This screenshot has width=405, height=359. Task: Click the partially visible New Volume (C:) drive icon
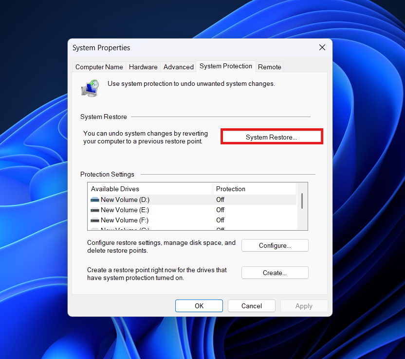pos(95,228)
